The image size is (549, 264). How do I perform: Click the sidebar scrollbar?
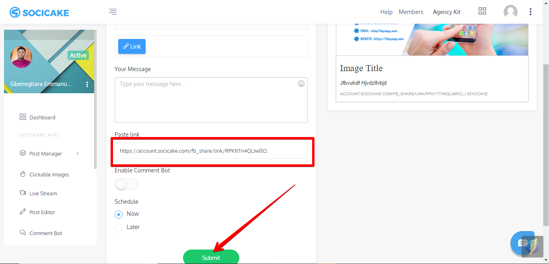(95, 99)
